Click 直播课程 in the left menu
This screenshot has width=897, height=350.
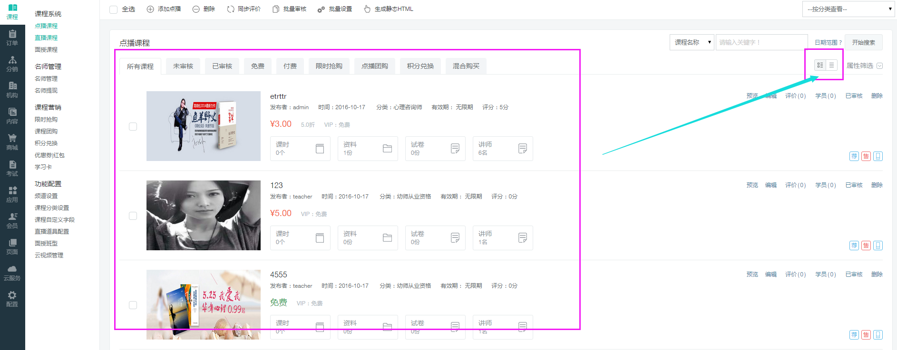(46, 38)
